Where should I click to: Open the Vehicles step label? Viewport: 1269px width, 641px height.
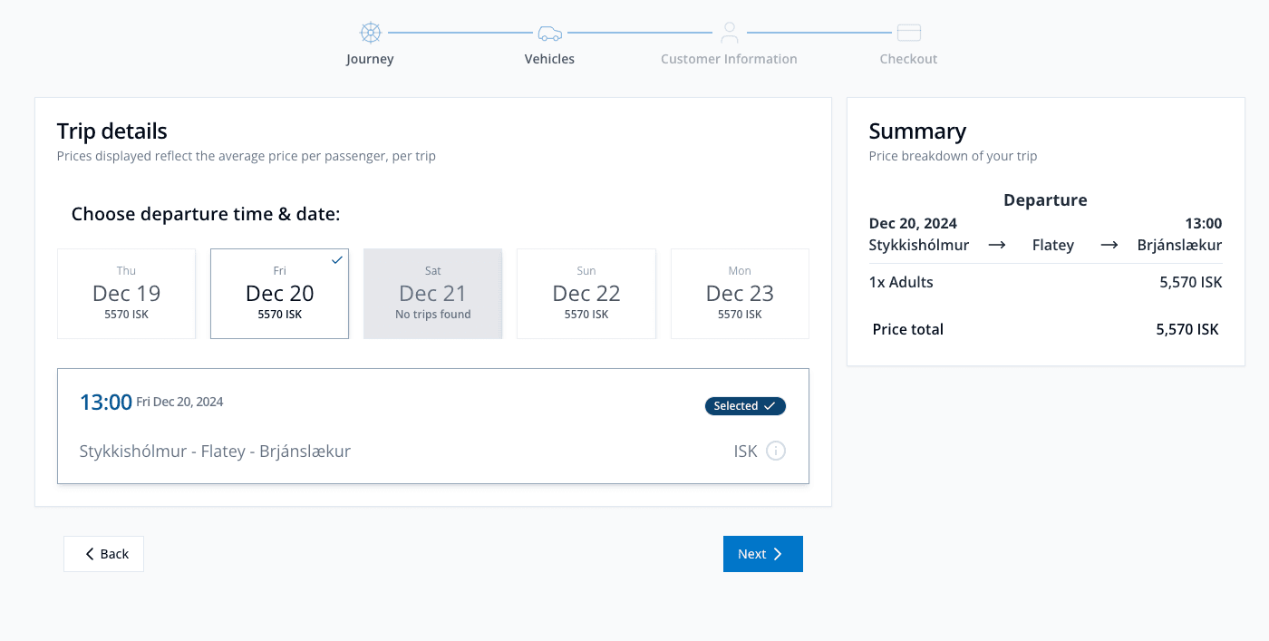[x=549, y=59]
